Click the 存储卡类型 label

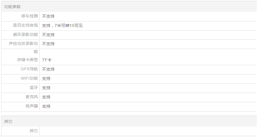(x=27, y=60)
